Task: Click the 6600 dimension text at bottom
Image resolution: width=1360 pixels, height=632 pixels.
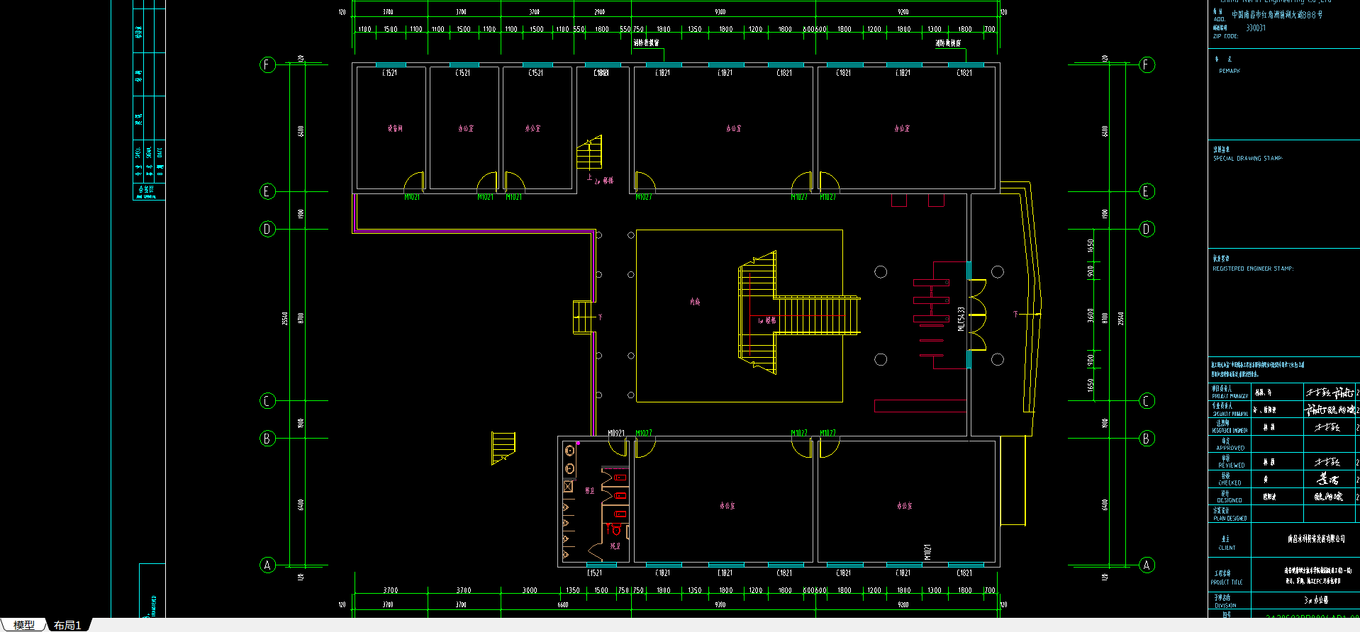Action: pos(562,604)
